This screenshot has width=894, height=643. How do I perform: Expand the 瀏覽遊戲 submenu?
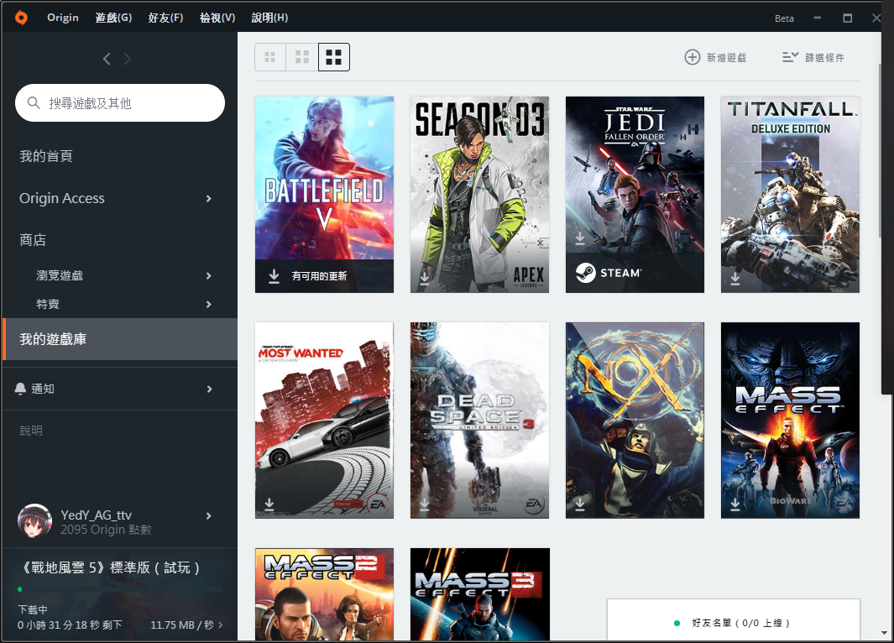[209, 275]
